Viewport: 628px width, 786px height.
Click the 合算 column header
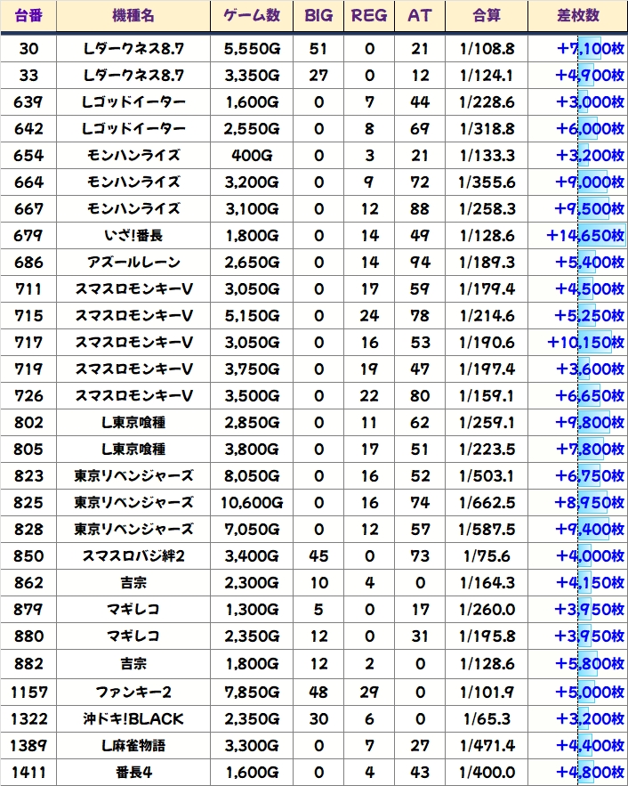[486, 16]
